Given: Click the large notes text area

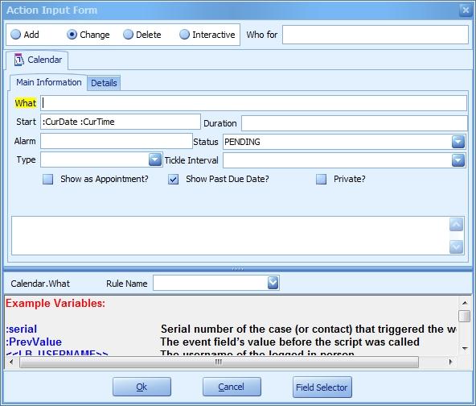Looking at the screenshot, I should 230,236.
